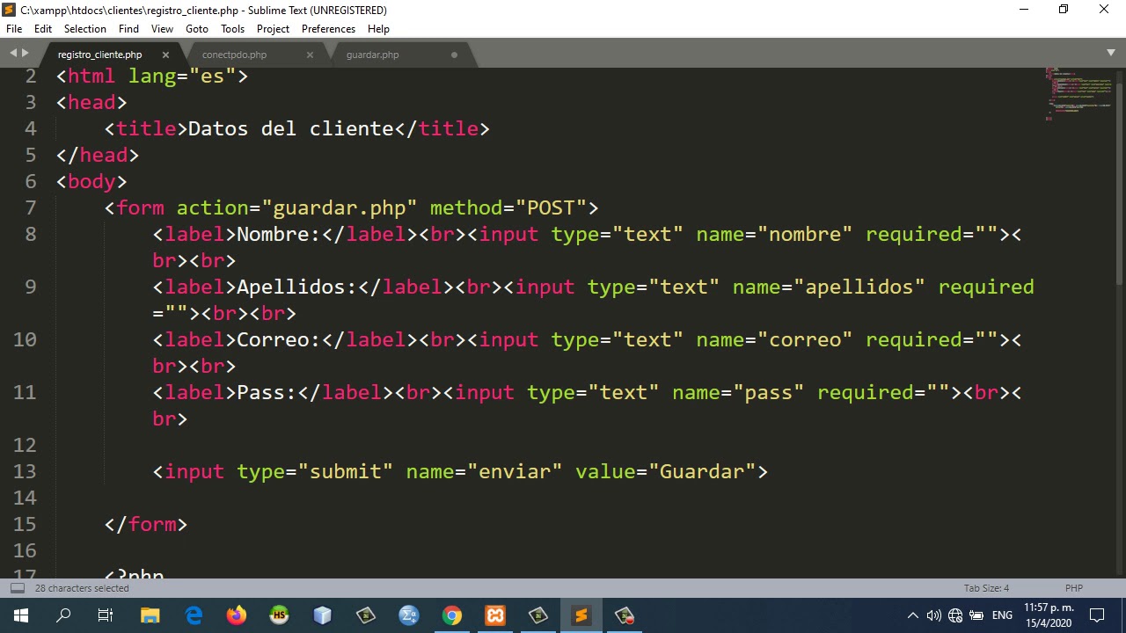Switch to the guardar.php tab

point(372,55)
